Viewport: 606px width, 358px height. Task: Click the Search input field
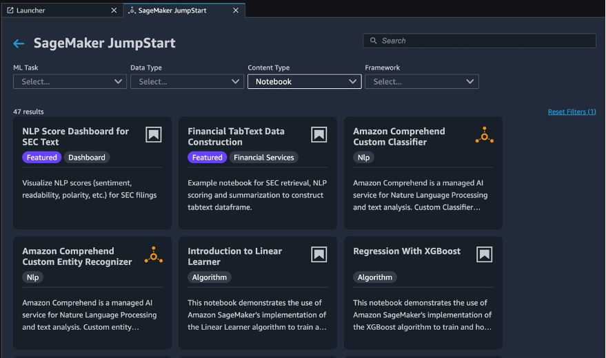pyautogui.click(x=479, y=41)
